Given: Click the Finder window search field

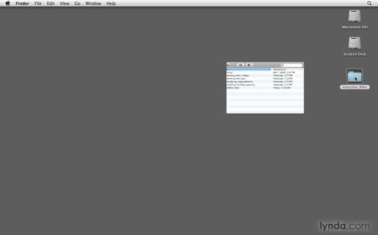Looking at the screenshot, I should pyautogui.click(x=291, y=65).
